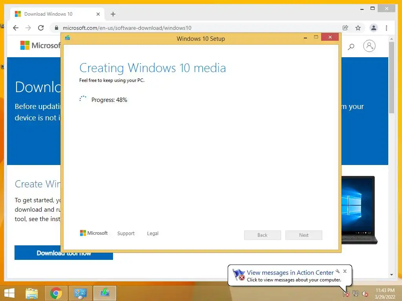Open the Chrome profile avatar menu
This screenshot has height=301, width=402.
(374, 28)
